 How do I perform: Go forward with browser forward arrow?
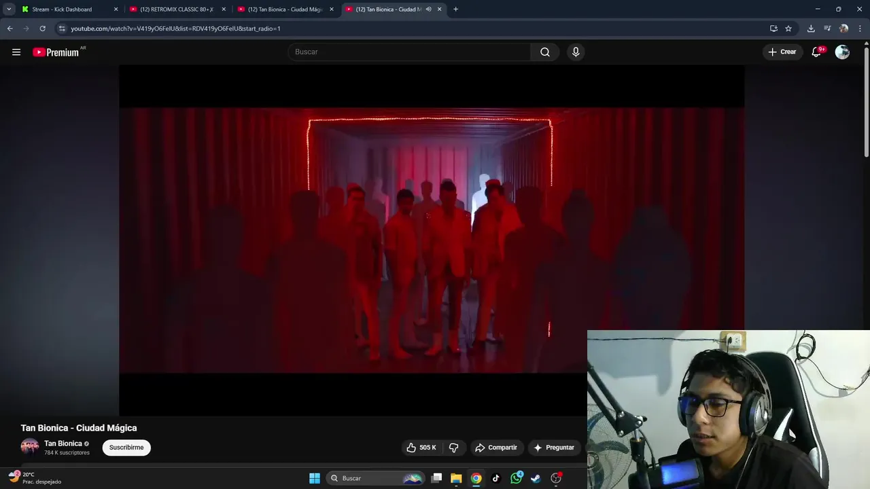27,29
